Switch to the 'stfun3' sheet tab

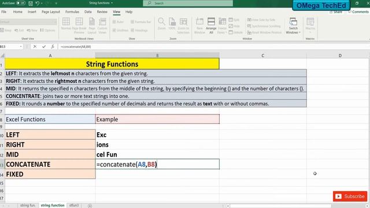coord(74,206)
